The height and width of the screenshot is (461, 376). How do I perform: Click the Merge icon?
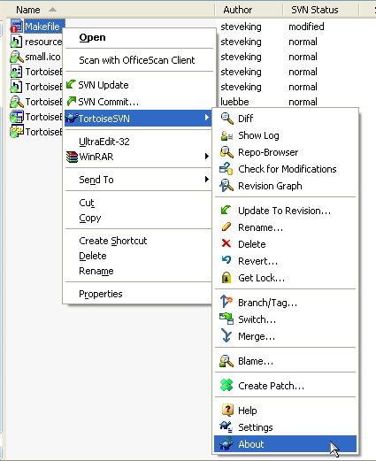(226, 335)
